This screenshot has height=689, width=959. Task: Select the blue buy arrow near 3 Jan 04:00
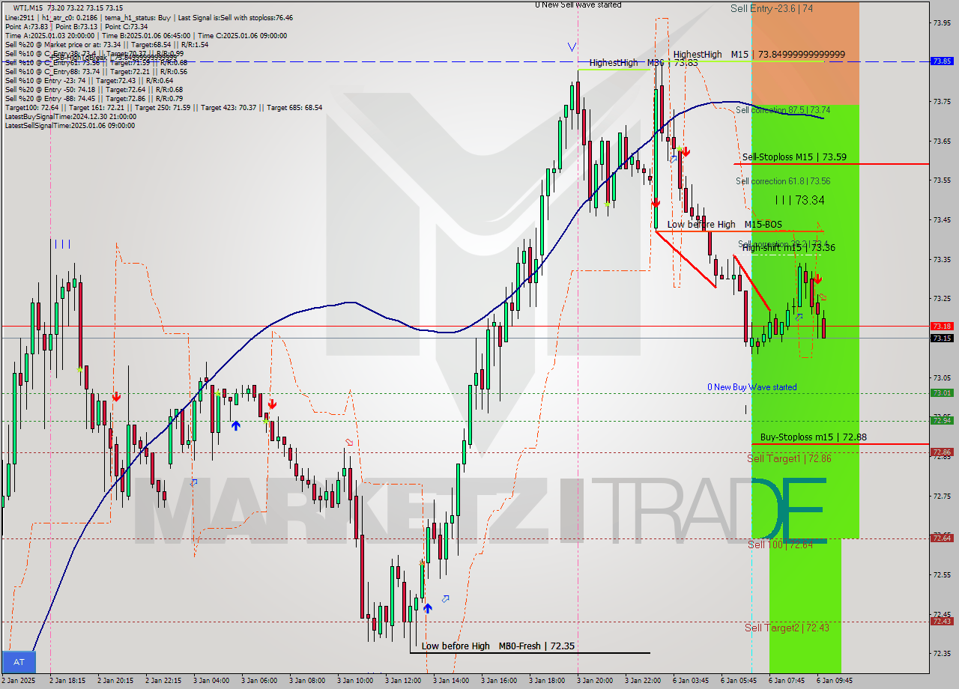pyautogui.click(x=236, y=425)
